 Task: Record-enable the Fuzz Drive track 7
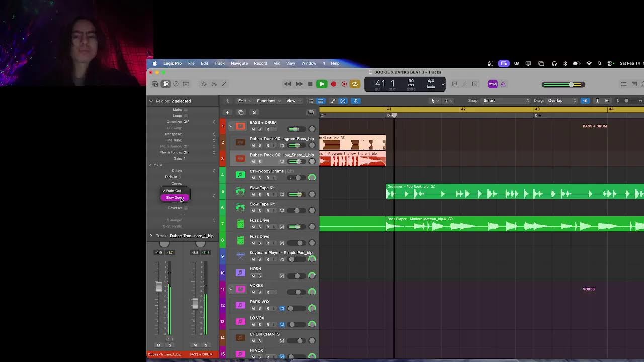tap(267, 227)
